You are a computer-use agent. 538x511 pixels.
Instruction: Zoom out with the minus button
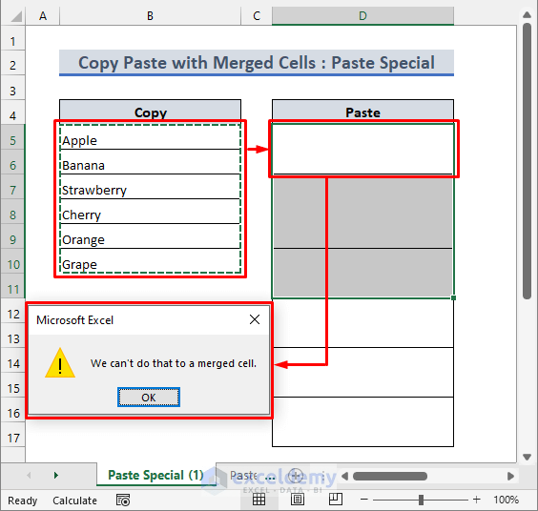coord(364,500)
